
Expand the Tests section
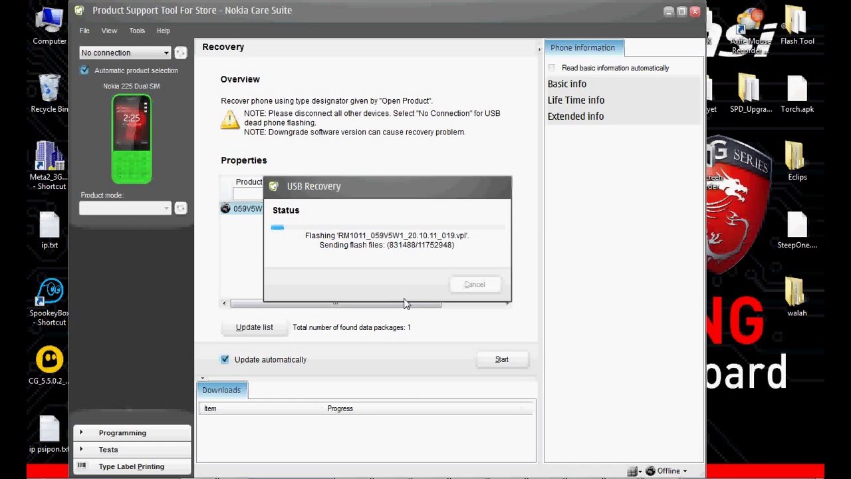point(132,450)
